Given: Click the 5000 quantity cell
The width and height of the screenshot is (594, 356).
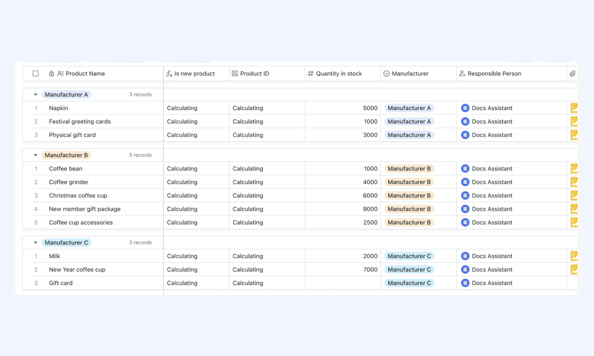Looking at the screenshot, I should pyautogui.click(x=343, y=108).
